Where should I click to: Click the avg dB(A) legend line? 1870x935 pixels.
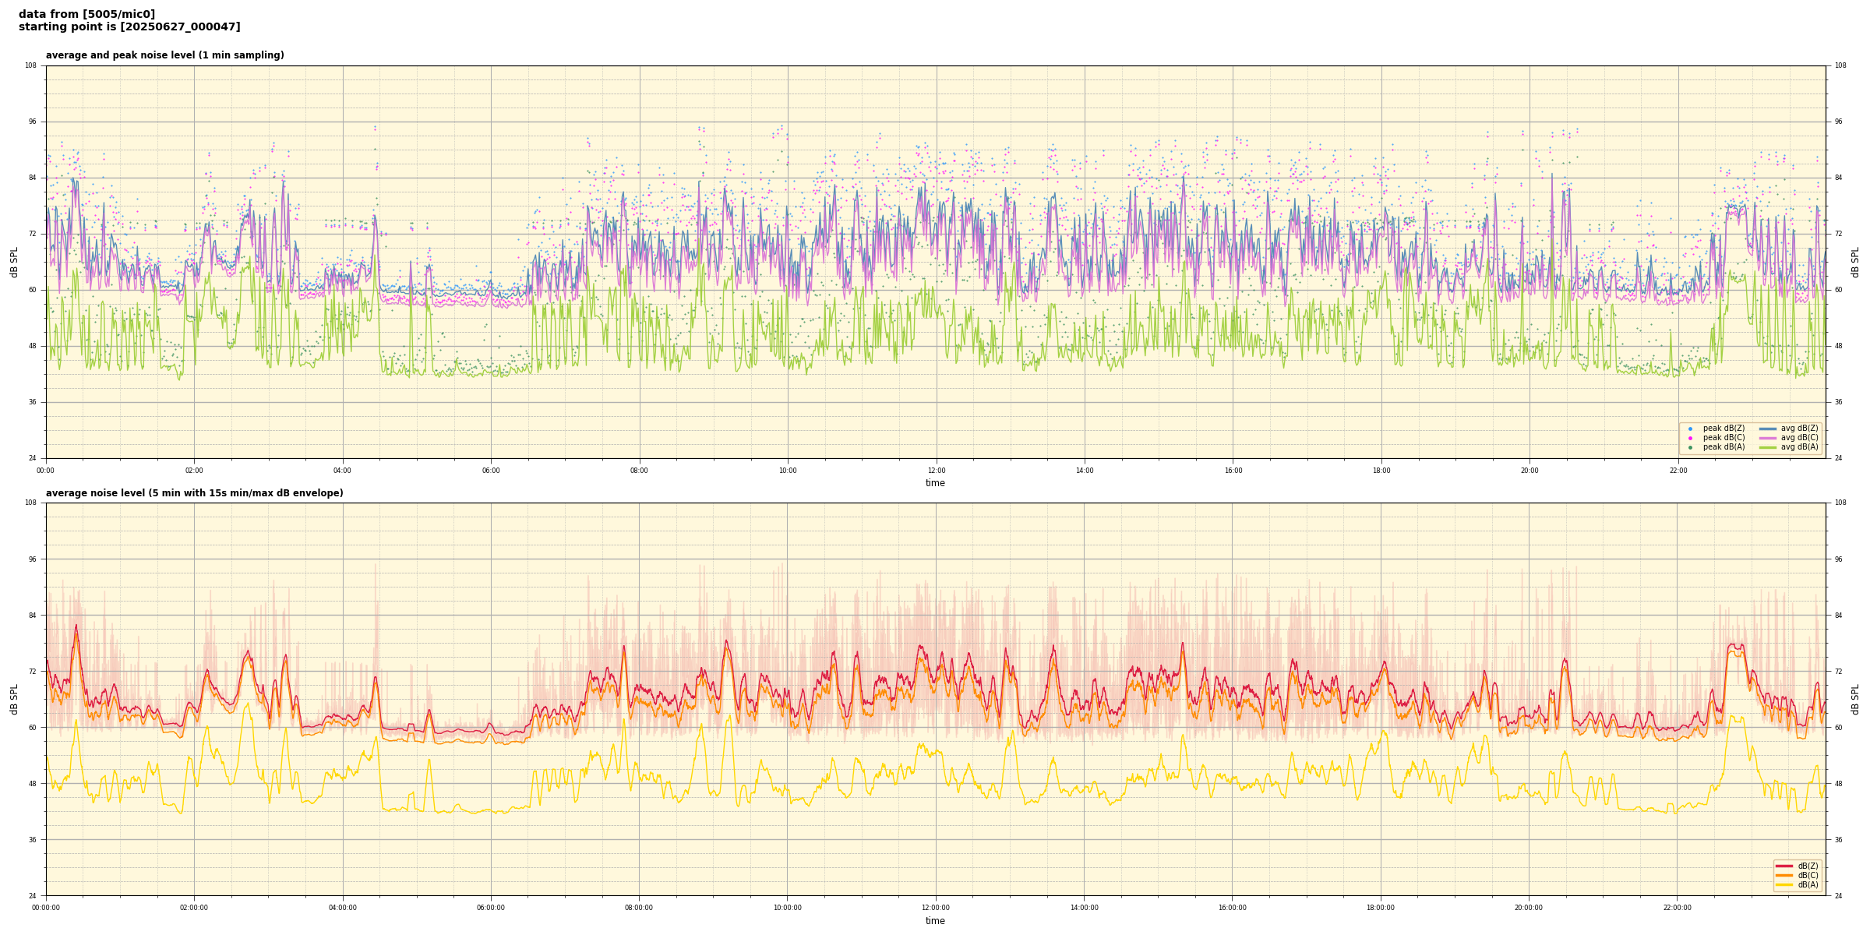[1768, 447]
